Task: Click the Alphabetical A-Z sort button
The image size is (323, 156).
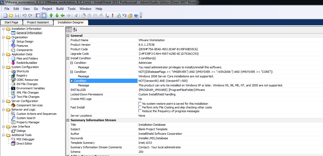Action: pyautogui.click(x=75, y=29)
